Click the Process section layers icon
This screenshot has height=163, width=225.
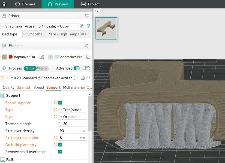coord(4,68)
